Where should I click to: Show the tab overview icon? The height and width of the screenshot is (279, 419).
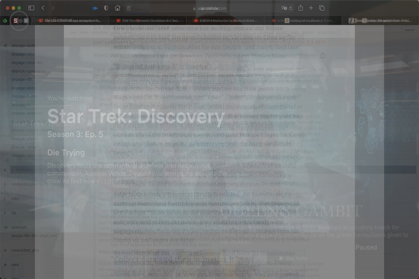(322, 8)
